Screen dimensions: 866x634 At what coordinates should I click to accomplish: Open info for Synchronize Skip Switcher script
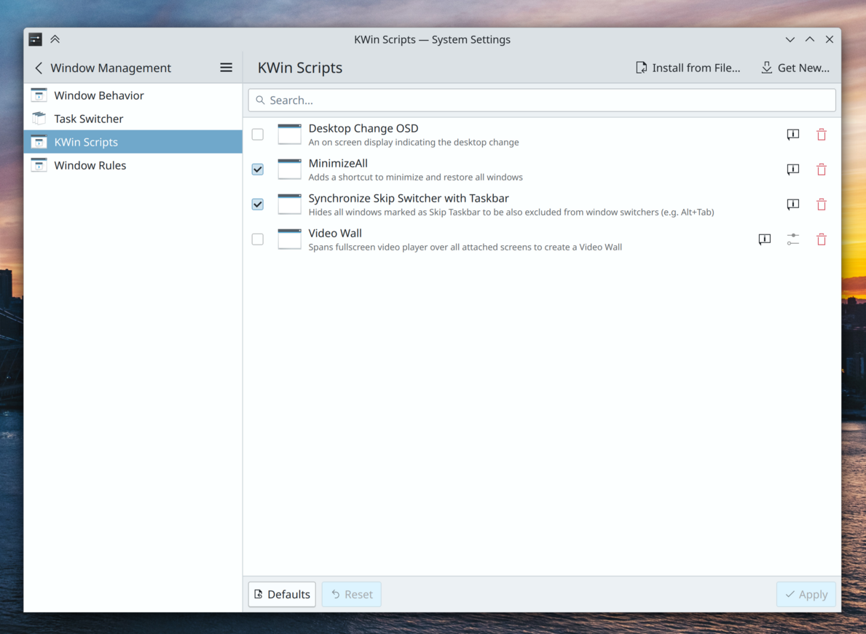point(792,204)
